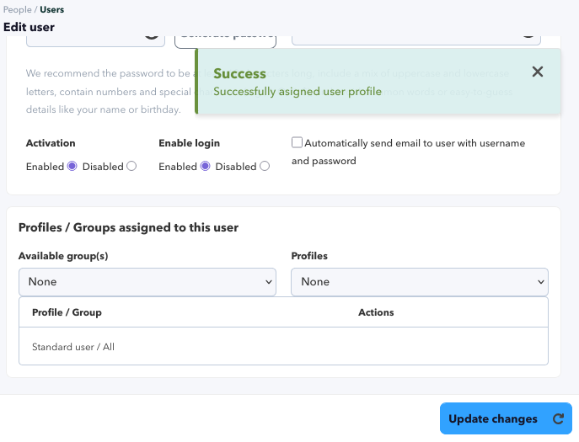Viewport: 579px width, 442px height.
Task: Click the Available groups dropdown chevron
Action: (269, 282)
